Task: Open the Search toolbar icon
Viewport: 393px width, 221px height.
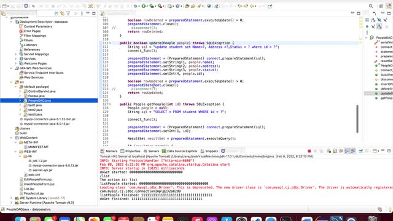Action: 200,6
